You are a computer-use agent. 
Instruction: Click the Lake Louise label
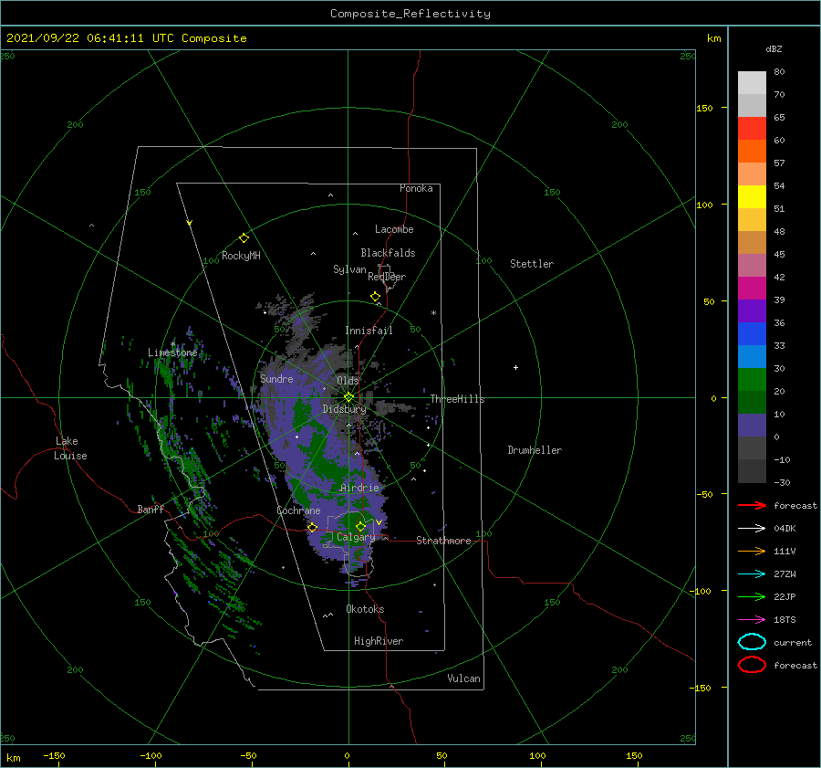[70, 448]
